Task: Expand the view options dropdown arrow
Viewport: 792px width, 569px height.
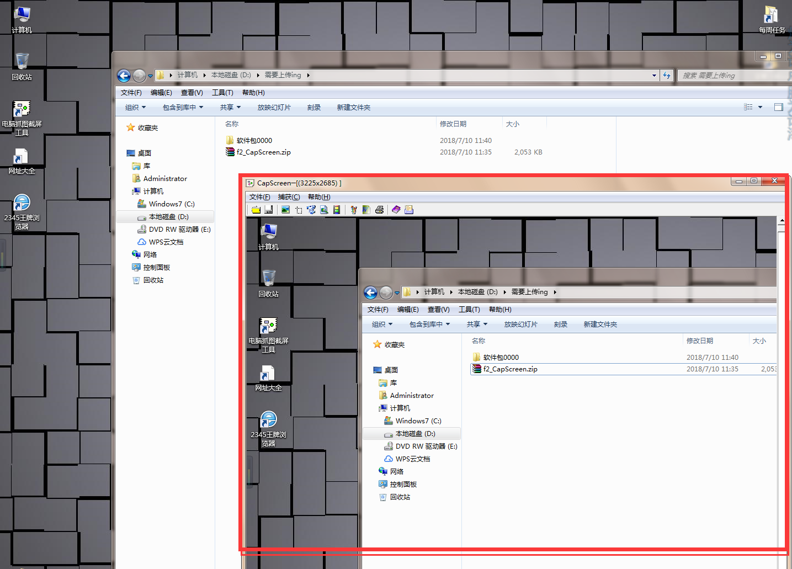Action: pyautogui.click(x=760, y=107)
